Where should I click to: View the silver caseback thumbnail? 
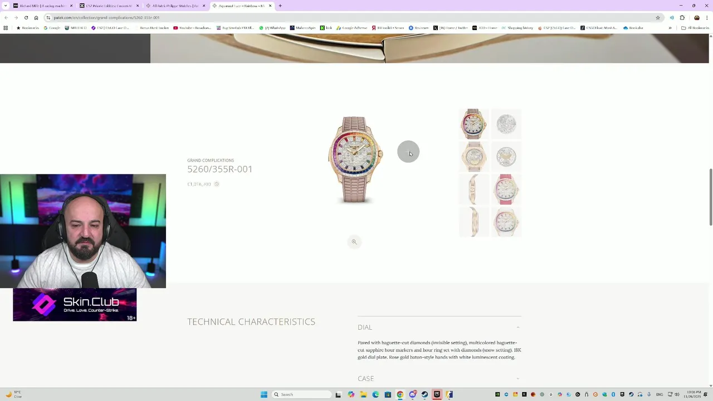point(506,124)
